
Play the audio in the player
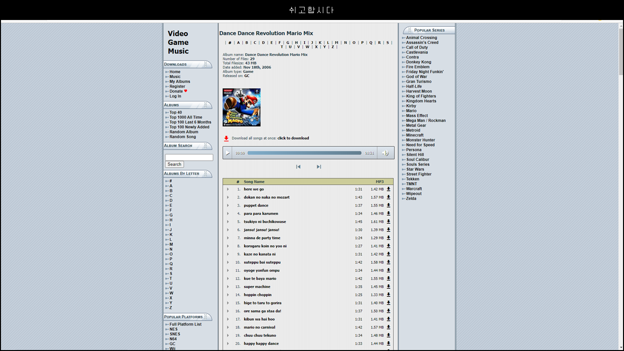(227, 153)
